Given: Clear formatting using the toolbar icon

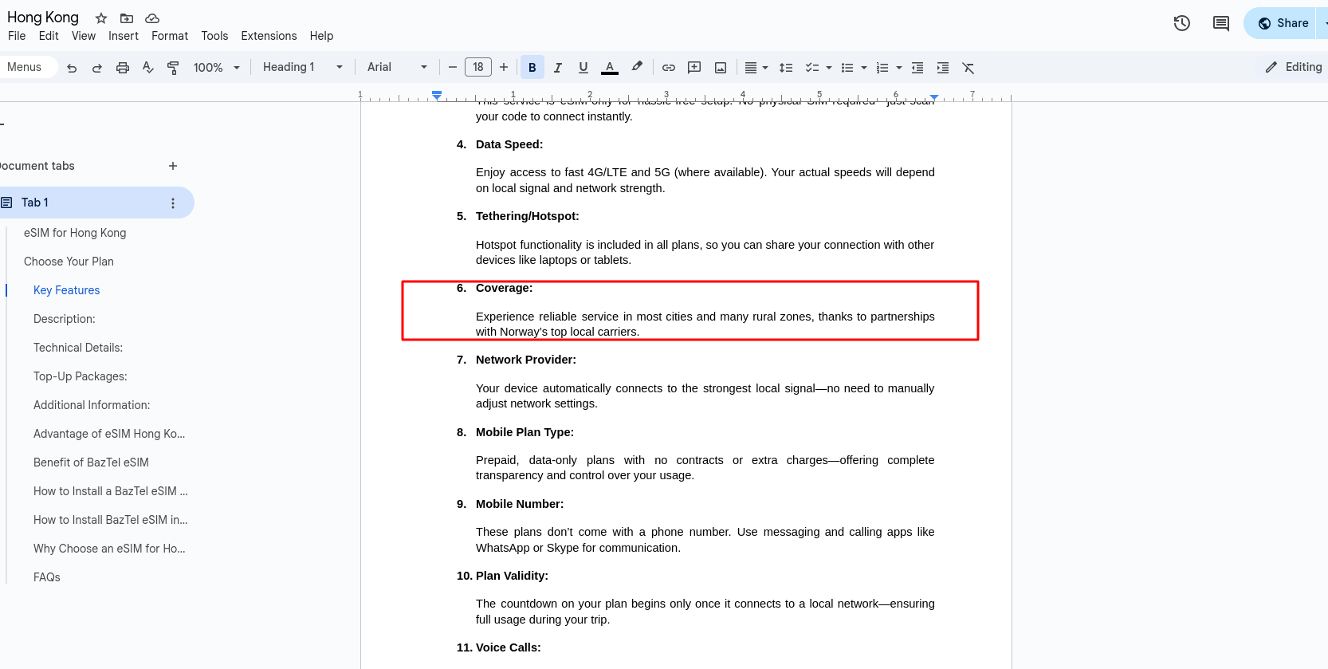Looking at the screenshot, I should point(968,68).
